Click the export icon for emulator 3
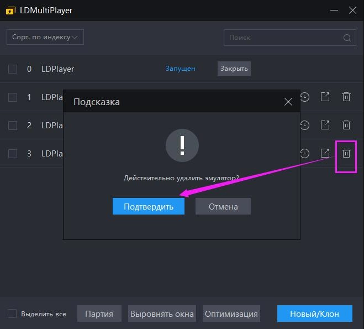364x329 pixels. click(x=325, y=153)
